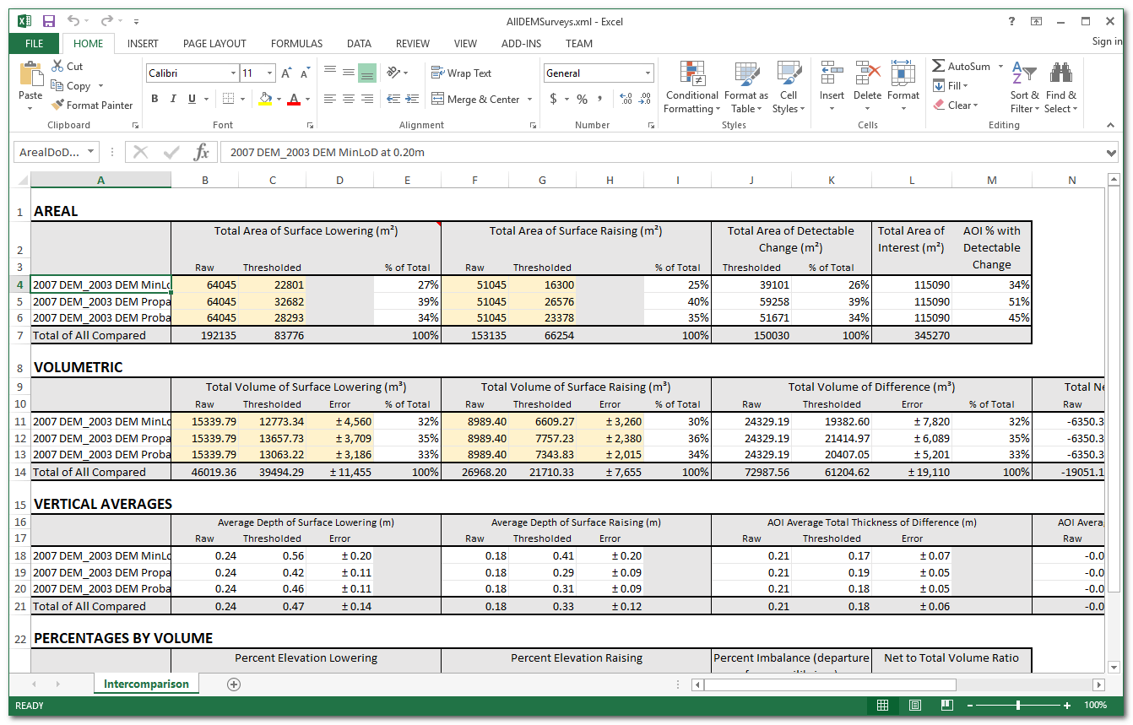Screen dimensions: 1133x725
Task: Apply Percent Style format
Action: point(582,99)
